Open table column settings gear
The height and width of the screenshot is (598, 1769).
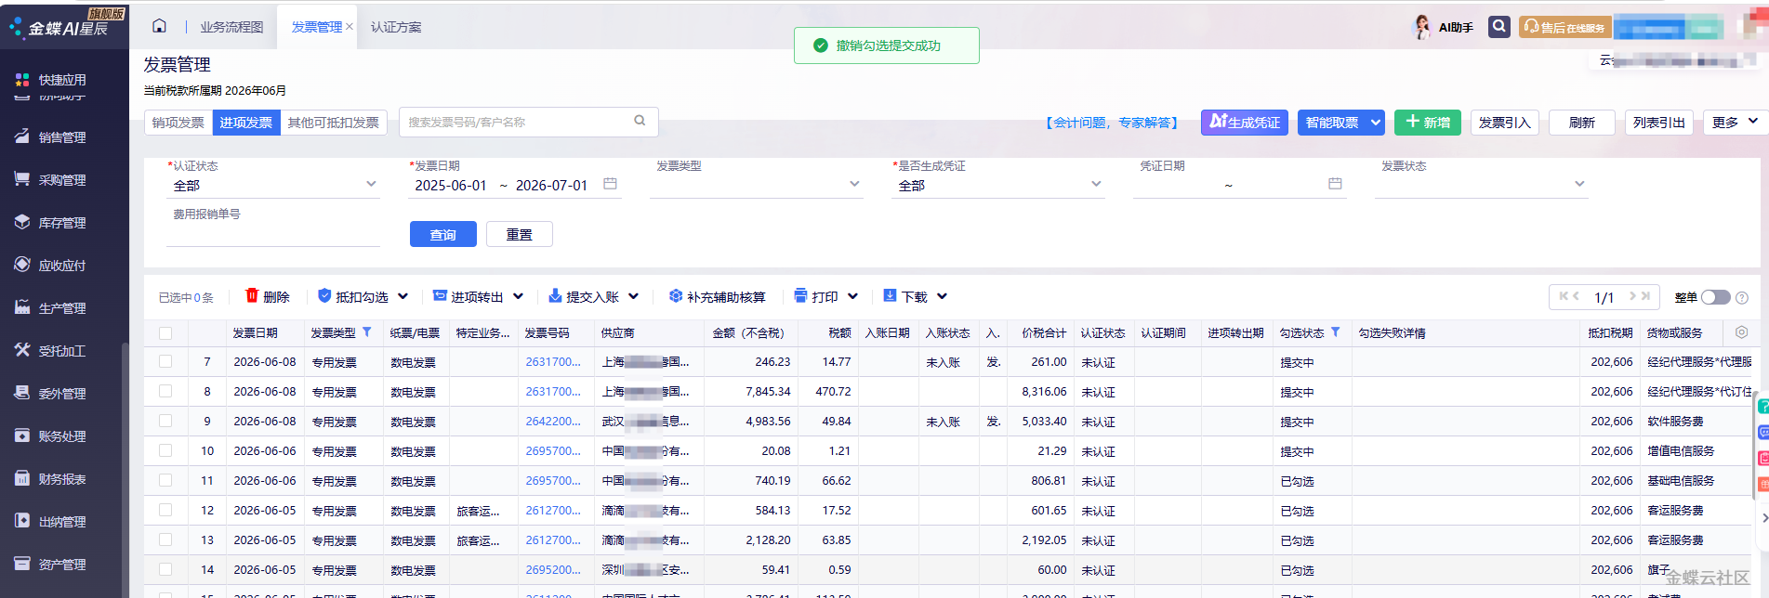pyautogui.click(x=1741, y=332)
